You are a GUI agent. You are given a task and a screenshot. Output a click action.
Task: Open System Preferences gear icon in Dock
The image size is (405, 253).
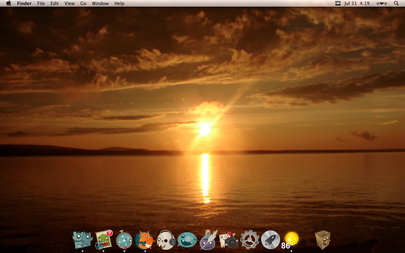pos(250,240)
